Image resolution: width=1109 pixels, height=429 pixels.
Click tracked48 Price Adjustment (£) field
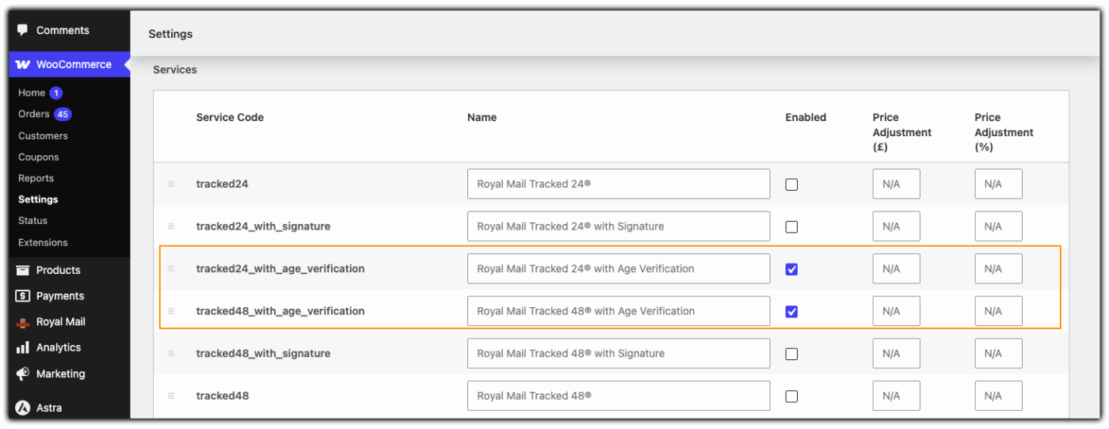[x=897, y=396]
